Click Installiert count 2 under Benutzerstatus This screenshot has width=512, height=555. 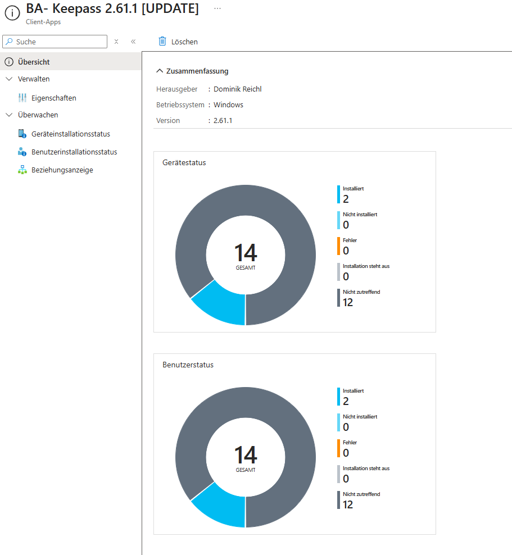coord(346,402)
